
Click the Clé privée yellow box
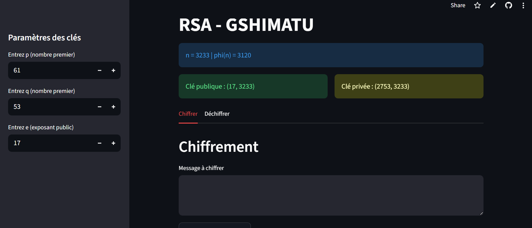tap(409, 86)
